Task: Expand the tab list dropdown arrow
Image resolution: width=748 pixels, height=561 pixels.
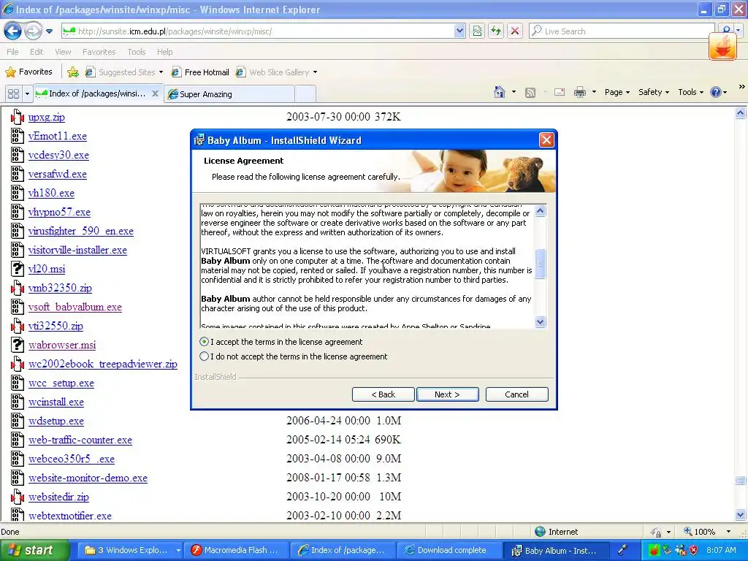Action: click(27, 93)
